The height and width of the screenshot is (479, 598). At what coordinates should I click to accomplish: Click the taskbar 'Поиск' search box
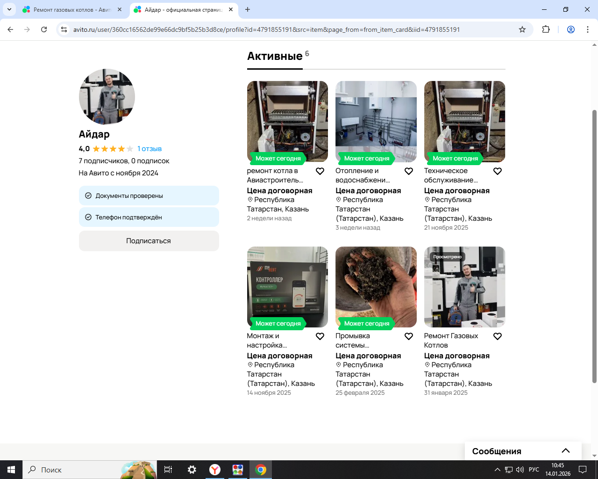[89, 470]
